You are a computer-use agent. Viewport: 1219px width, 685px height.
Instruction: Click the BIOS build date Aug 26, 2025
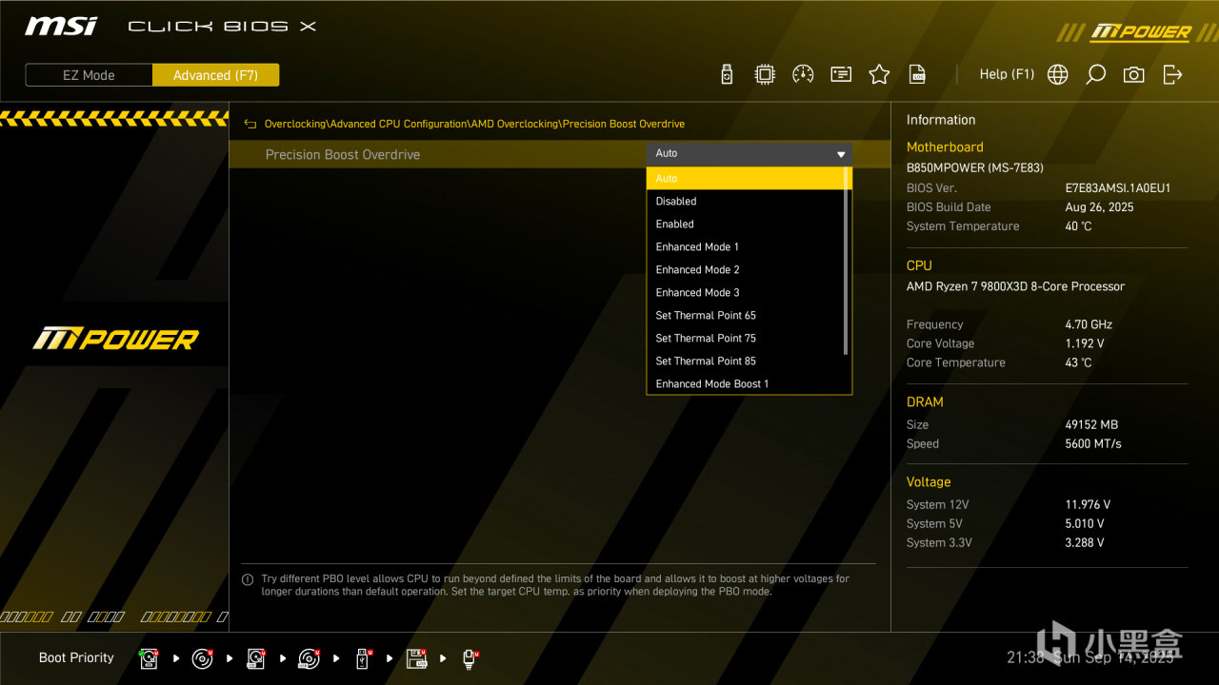click(x=1100, y=207)
